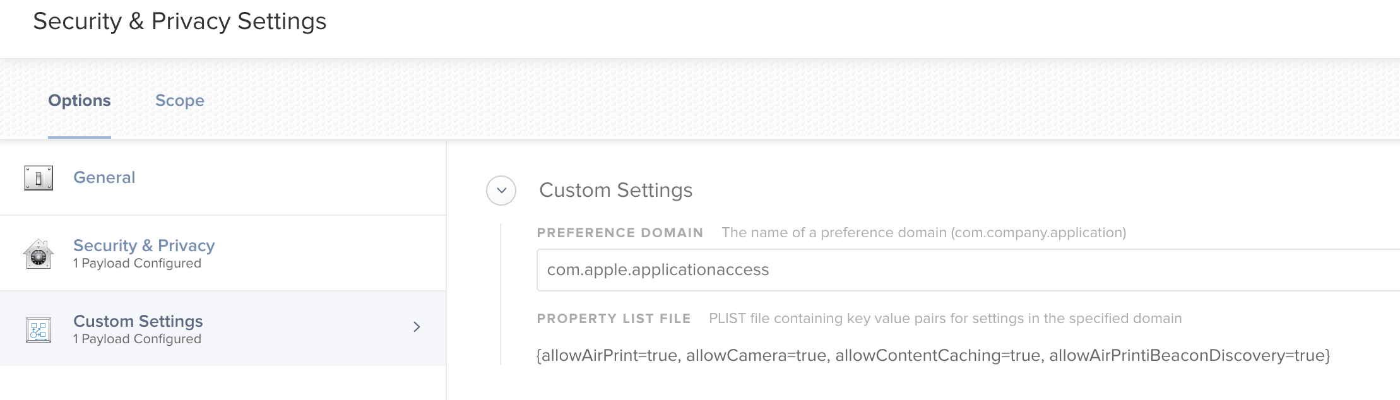Click the PREFERENCE DOMAIN label
This screenshot has height=400, width=1400.
click(x=620, y=233)
